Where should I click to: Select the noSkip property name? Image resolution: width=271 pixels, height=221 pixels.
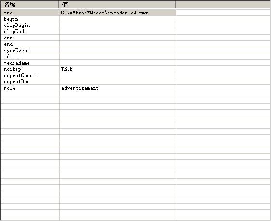coord(12,69)
